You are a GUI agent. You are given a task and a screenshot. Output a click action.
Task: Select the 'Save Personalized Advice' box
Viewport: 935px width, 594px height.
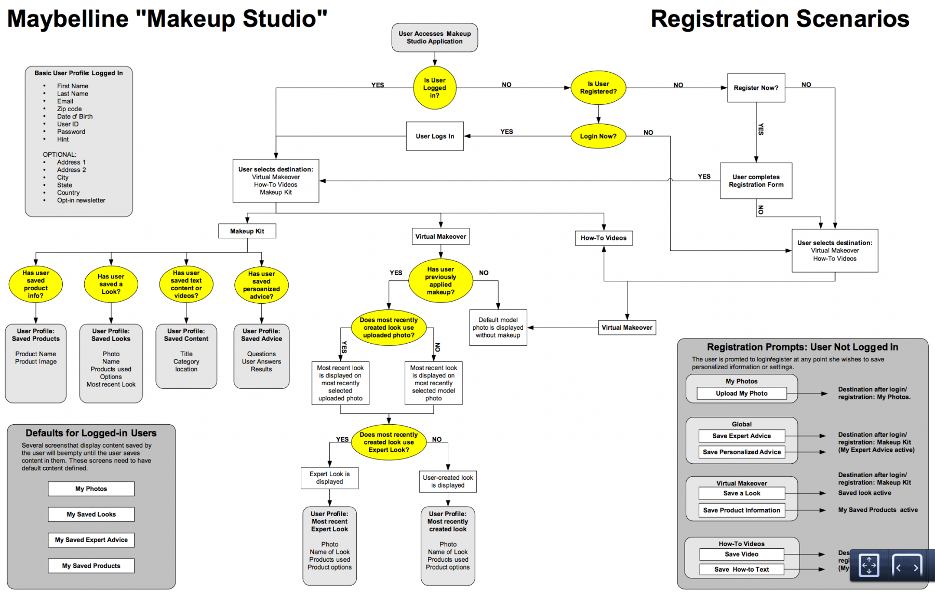click(742, 452)
